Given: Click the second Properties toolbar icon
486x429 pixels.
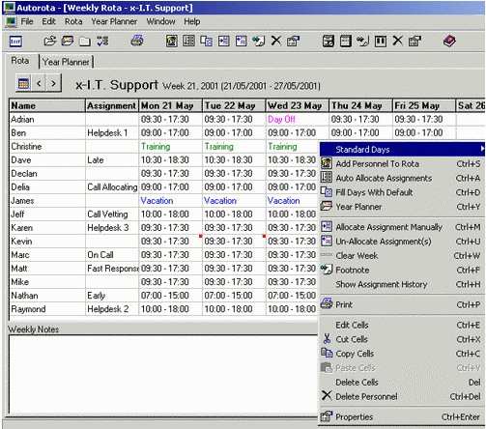Looking at the screenshot, I should (415, 41).
